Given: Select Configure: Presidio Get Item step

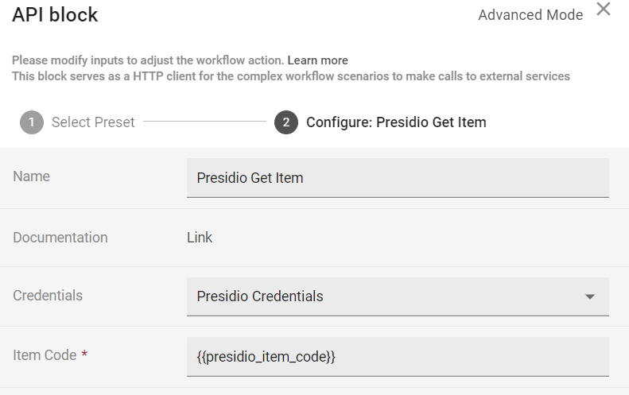Looking at the screenshot, I should (x=395, y=122).
